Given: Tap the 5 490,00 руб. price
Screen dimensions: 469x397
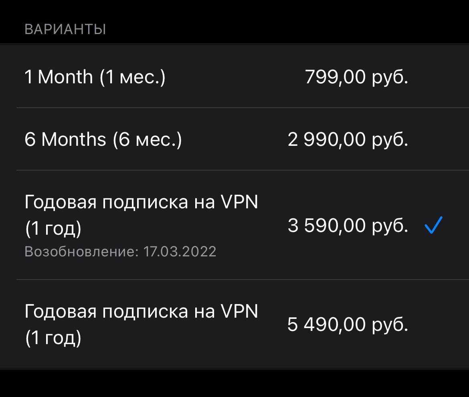Looking at the screenshot, I should (348, 324).
